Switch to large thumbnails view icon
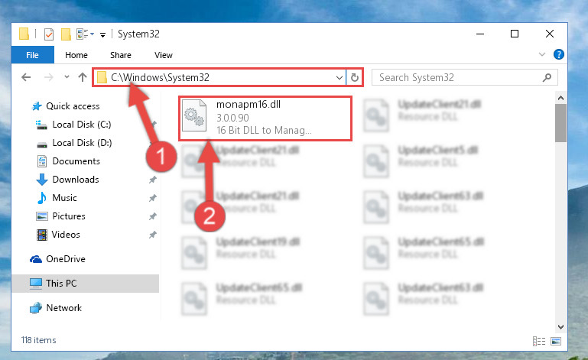Viewport: 588px width, 360px height. 556,341
